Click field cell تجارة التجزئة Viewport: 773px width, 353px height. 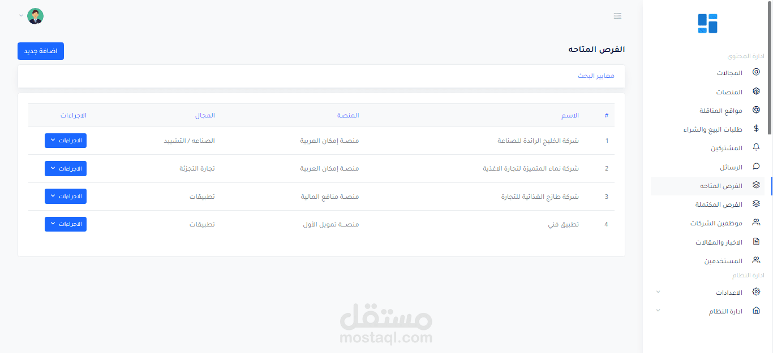(x=197, y=168)
